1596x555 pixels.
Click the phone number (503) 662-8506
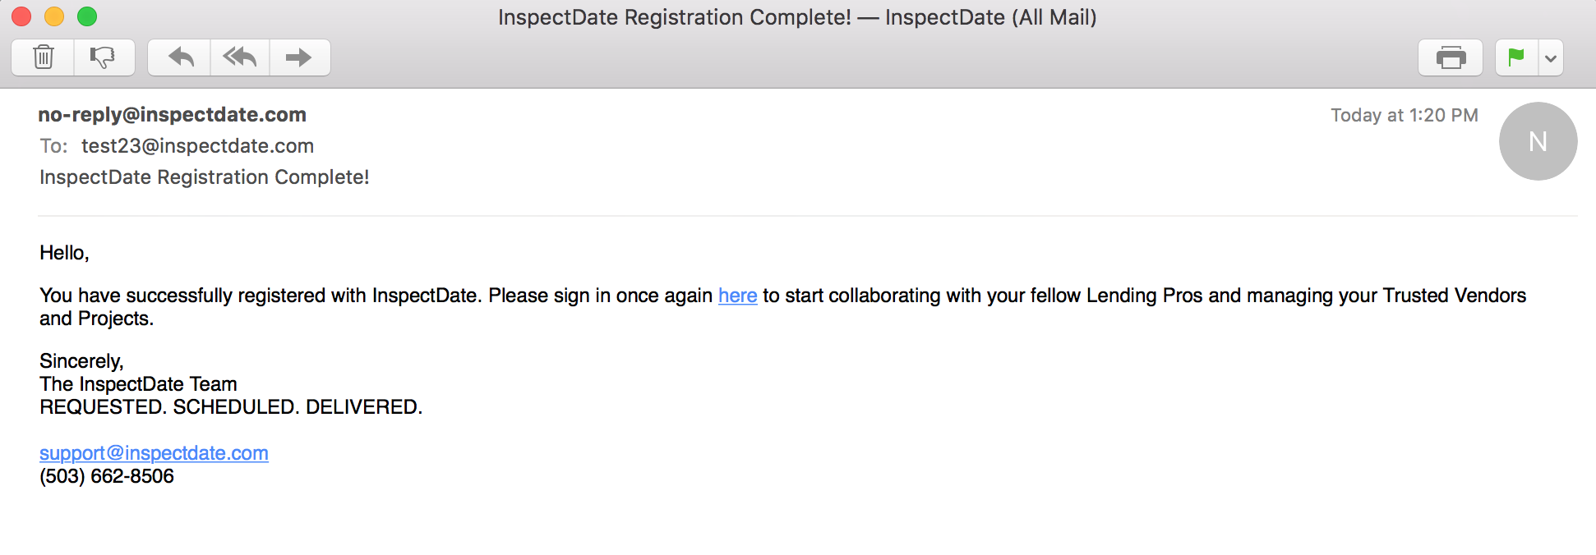[x=107, y=476]
